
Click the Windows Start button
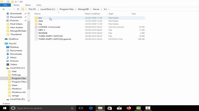[x=5, y=108]
